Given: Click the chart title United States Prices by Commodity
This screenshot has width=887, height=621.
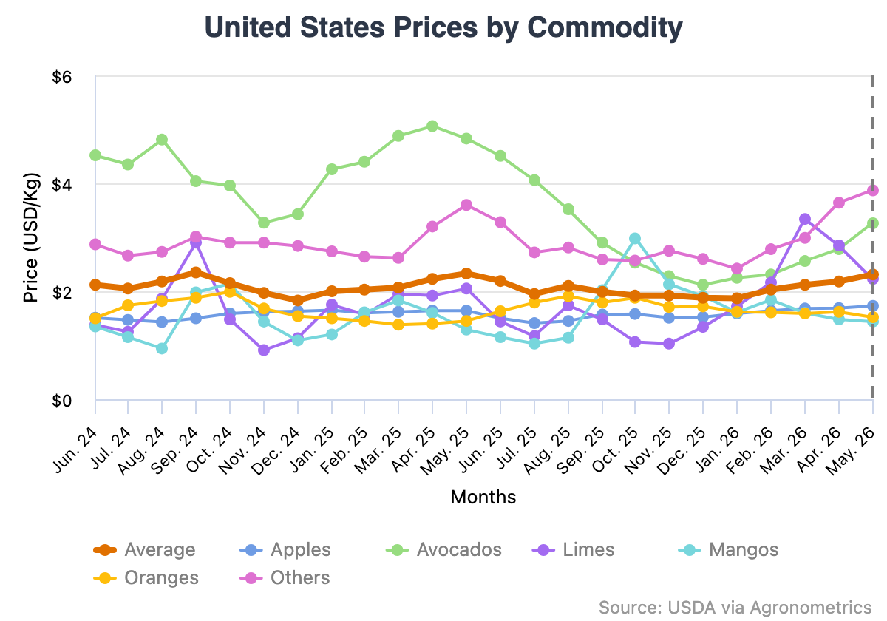Looking at the screenshot, I should point(443,27).
